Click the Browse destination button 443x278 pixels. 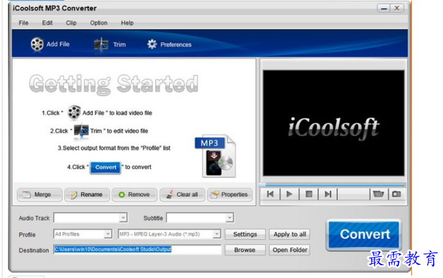tap(245, 250)
